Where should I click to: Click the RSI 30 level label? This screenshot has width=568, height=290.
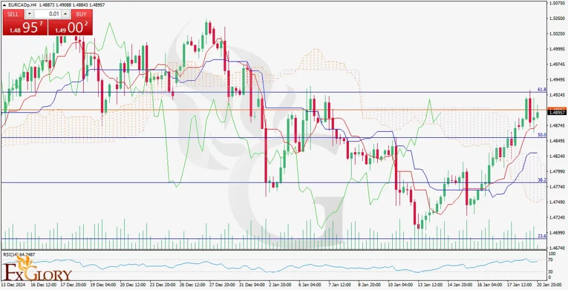(x=551, y=272)
